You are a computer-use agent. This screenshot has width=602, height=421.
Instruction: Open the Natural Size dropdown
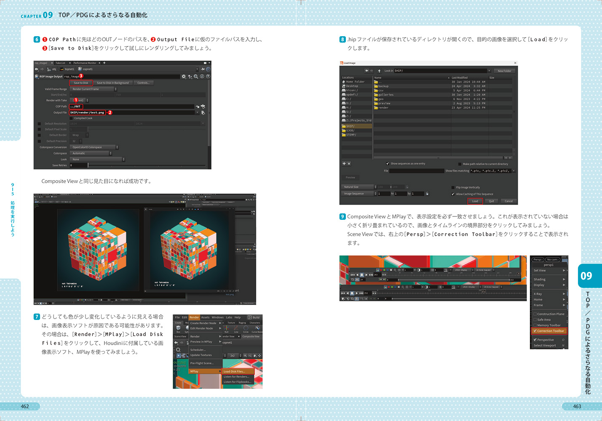359,187
